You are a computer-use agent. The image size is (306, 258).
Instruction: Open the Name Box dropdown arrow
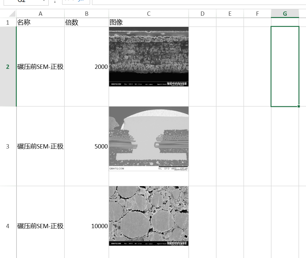44,1
